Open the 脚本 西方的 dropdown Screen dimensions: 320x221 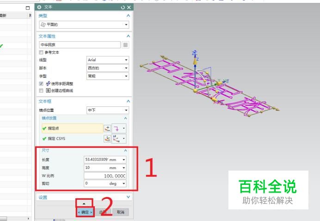(108, 68)
